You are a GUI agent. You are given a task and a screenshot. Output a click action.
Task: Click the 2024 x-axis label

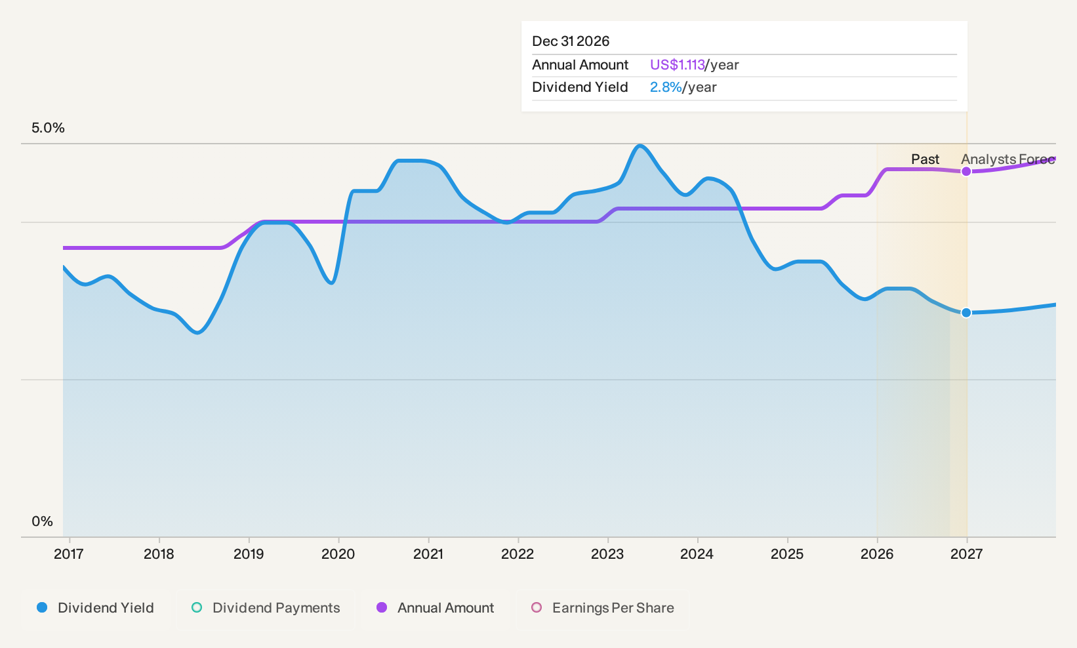pyautogui.click(x=697, y=554)
